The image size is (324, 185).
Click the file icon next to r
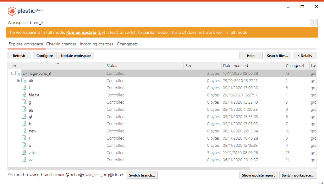point(24,138)
